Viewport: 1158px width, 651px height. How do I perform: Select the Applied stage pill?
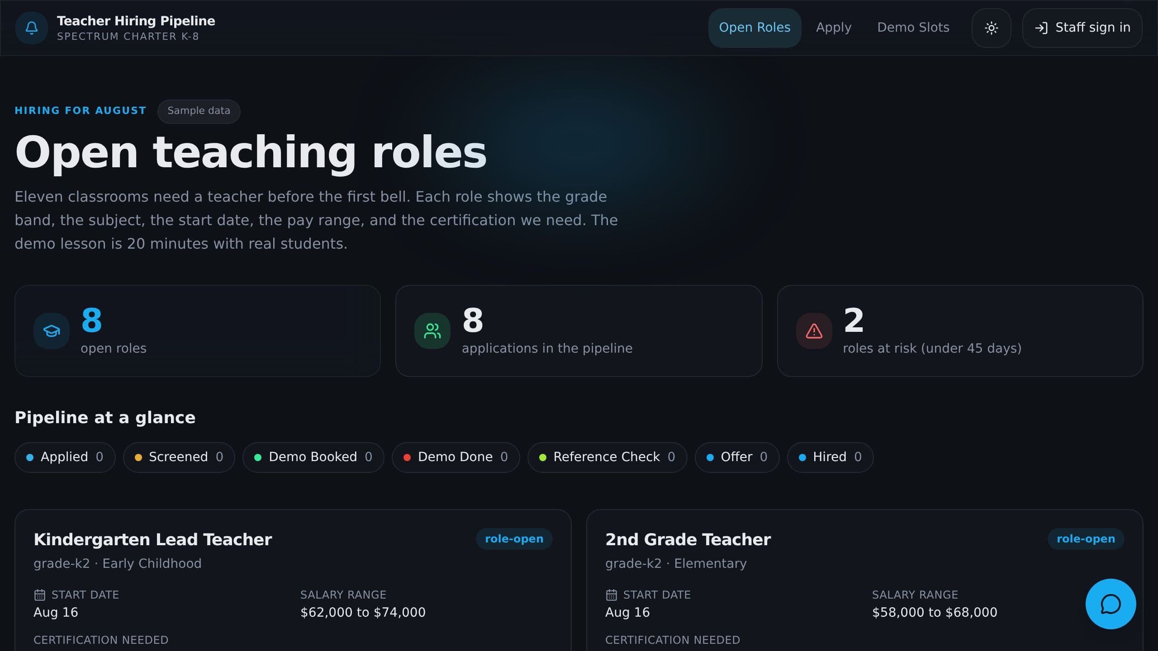65,457
